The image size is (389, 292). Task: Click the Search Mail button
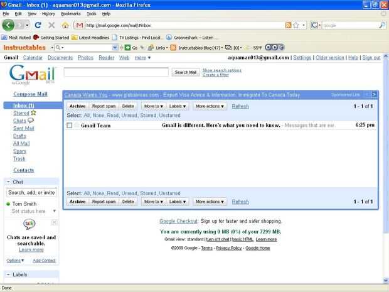pyautogui.click(x=185, y=72)
